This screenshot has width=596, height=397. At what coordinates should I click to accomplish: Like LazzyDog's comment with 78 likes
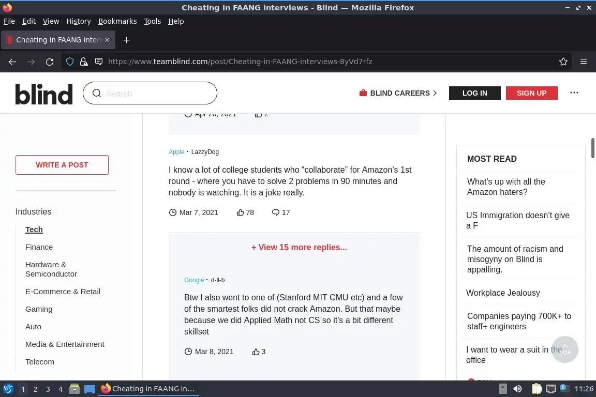(x=240, y=212)
